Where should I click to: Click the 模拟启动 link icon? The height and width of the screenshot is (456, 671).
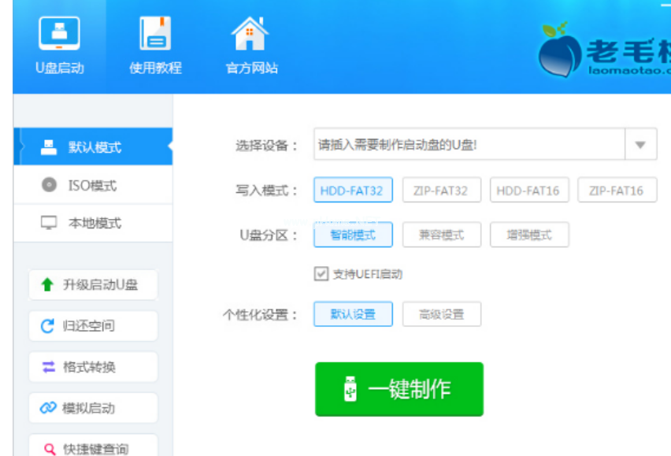click(x=48, y=408)
